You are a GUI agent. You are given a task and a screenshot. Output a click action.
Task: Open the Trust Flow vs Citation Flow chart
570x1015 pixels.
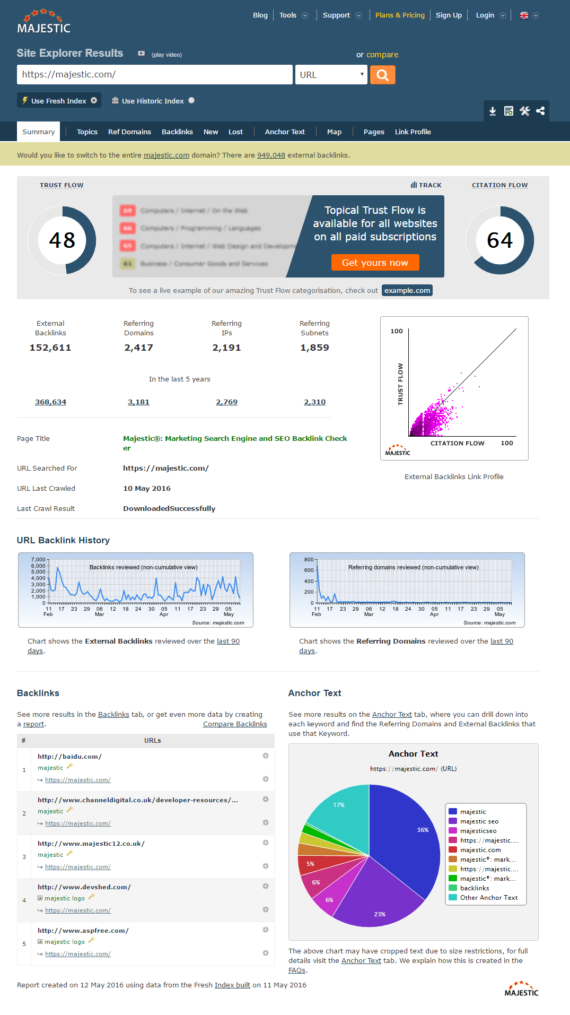tap(454, 388)
